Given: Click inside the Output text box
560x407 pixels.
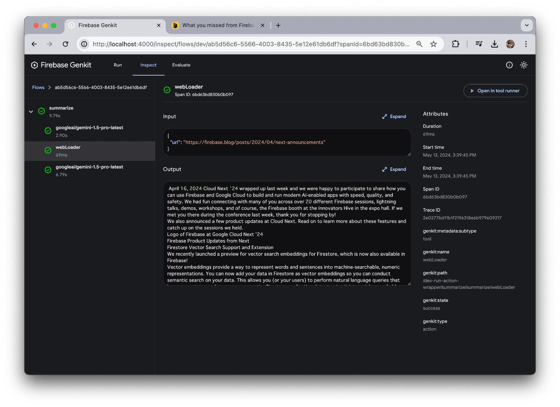Looking at the screenshot, I should click(x=287, y=233).
